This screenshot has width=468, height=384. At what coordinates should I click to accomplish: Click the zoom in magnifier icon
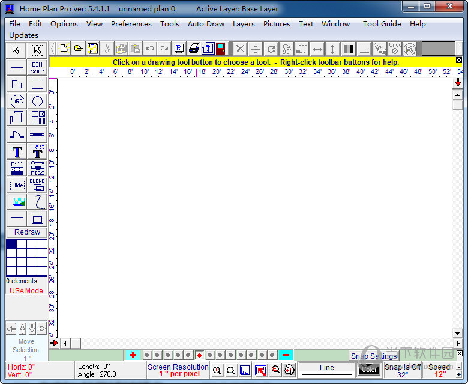217,371
